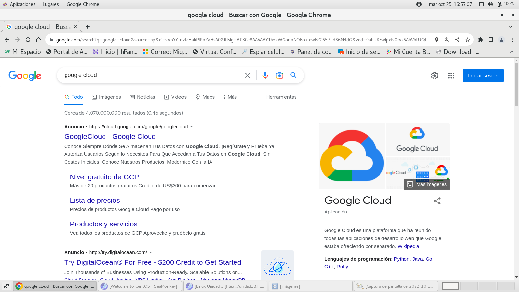Expand the cloud.google.com ad options arrow
Screen dimensions: 519x292
tap(191, 127)
